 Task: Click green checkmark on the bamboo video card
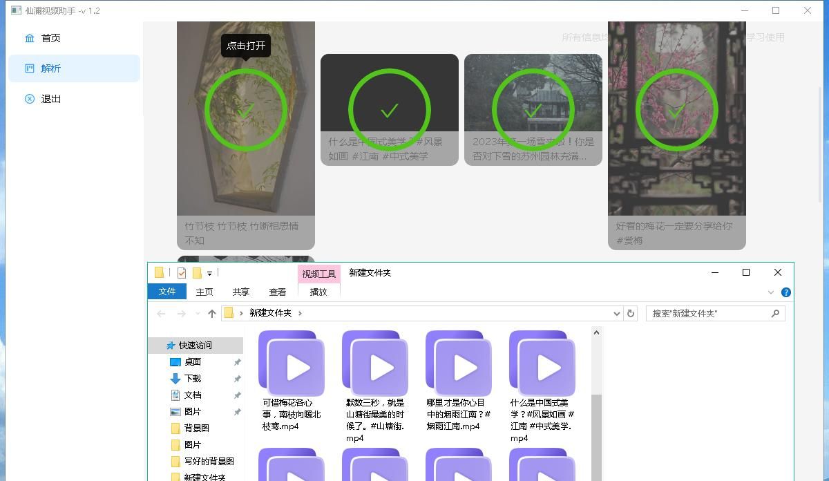pos(245,110)
